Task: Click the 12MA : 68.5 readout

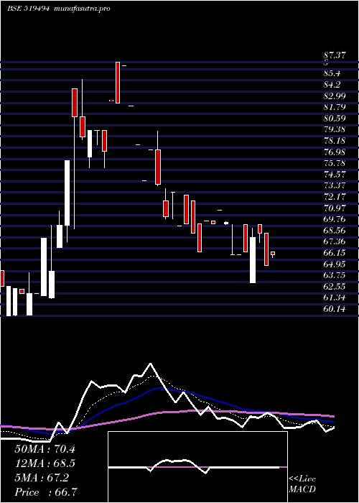Action: click(45, 463)
